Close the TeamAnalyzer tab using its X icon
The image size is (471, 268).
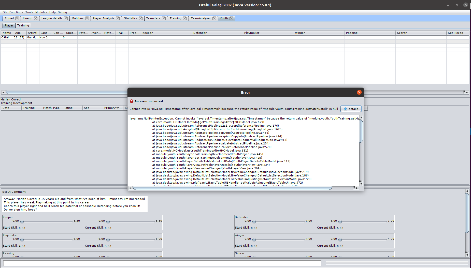(x=214, y=18)
